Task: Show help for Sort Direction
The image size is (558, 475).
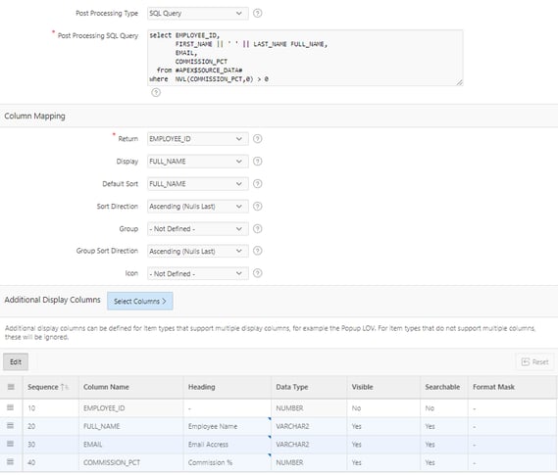Action: (x=257, y=207)
